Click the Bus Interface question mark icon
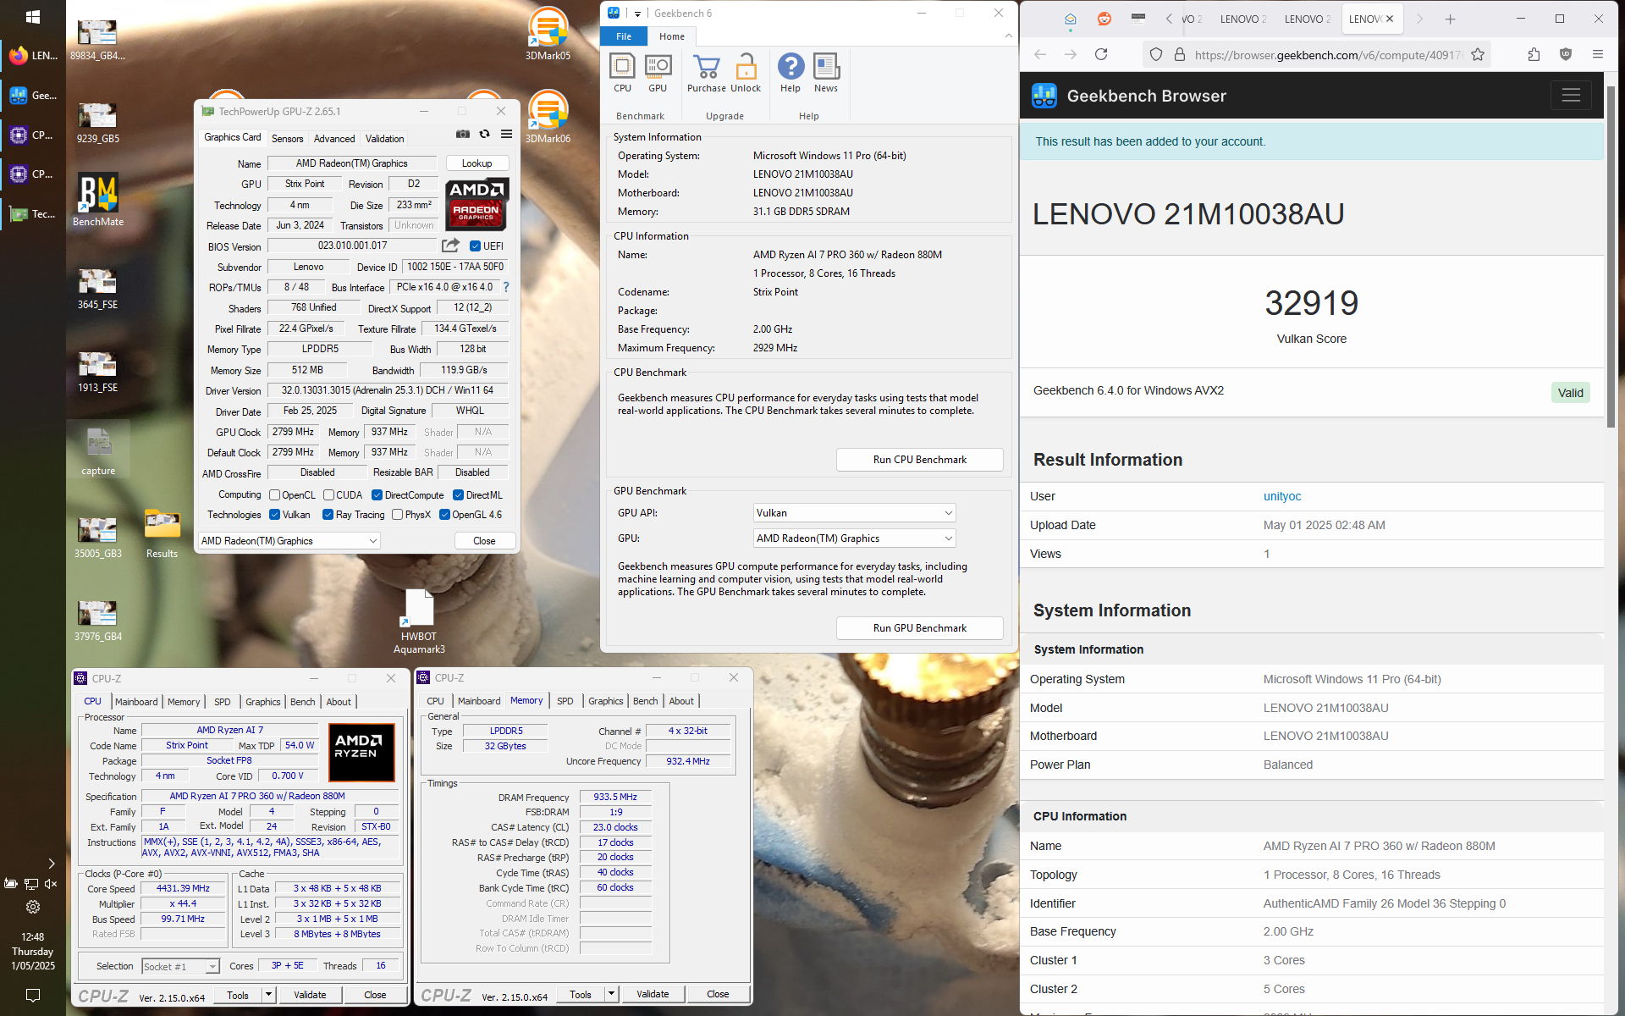This screenshot has width=1625, height=1016. [506, 287]
